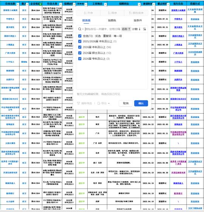Open 山大地纬 company name link
204x212 pixels.
click(10, 201)
